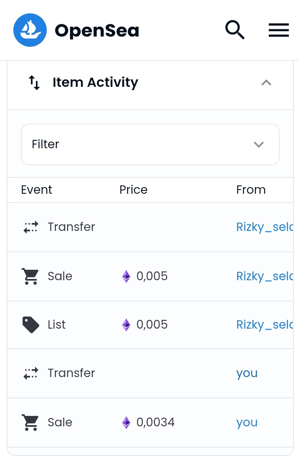
Task: Click the List price tag icon
Action: click(x=30, y=325)
